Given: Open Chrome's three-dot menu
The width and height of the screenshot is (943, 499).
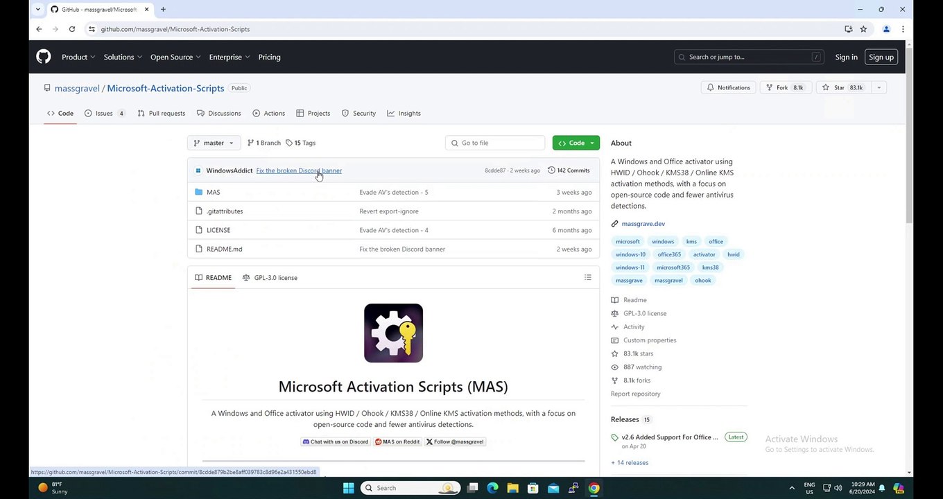Looking at the screenshot, I should [903, 29].
